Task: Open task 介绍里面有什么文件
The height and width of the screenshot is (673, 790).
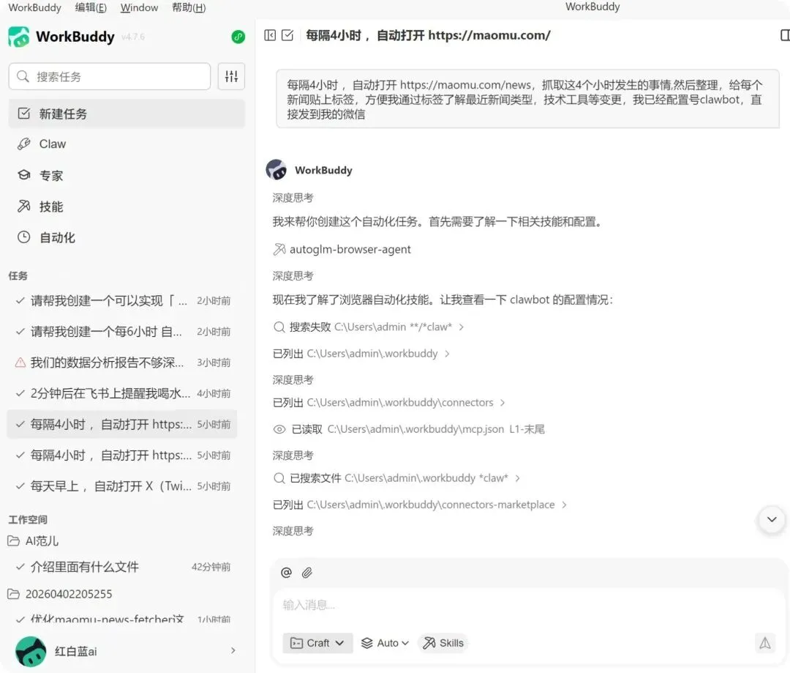Action: point(122,567)
